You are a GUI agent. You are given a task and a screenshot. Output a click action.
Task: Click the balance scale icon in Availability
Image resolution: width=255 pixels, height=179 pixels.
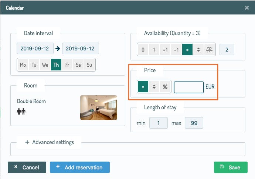point(210,50)
